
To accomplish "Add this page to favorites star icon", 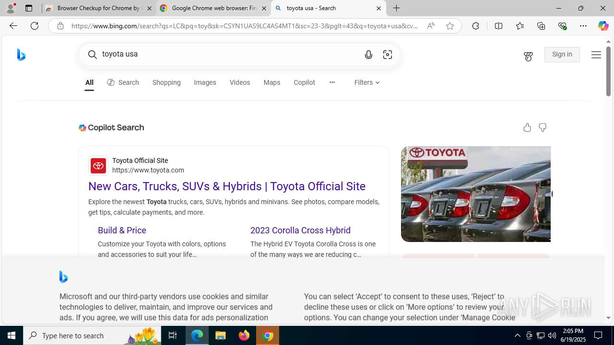I will (x=449, y=26).
